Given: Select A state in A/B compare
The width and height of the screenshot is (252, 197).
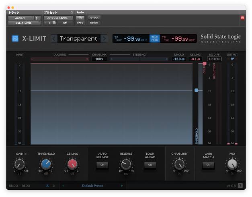Looking at the screenshot, I should (x=47, y=186).
